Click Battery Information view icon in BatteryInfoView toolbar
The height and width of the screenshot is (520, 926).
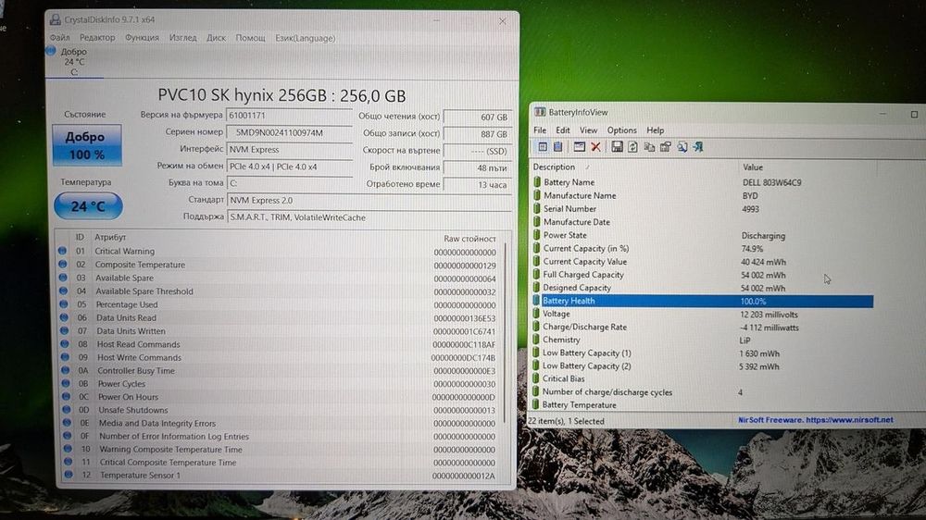point(542,146)
